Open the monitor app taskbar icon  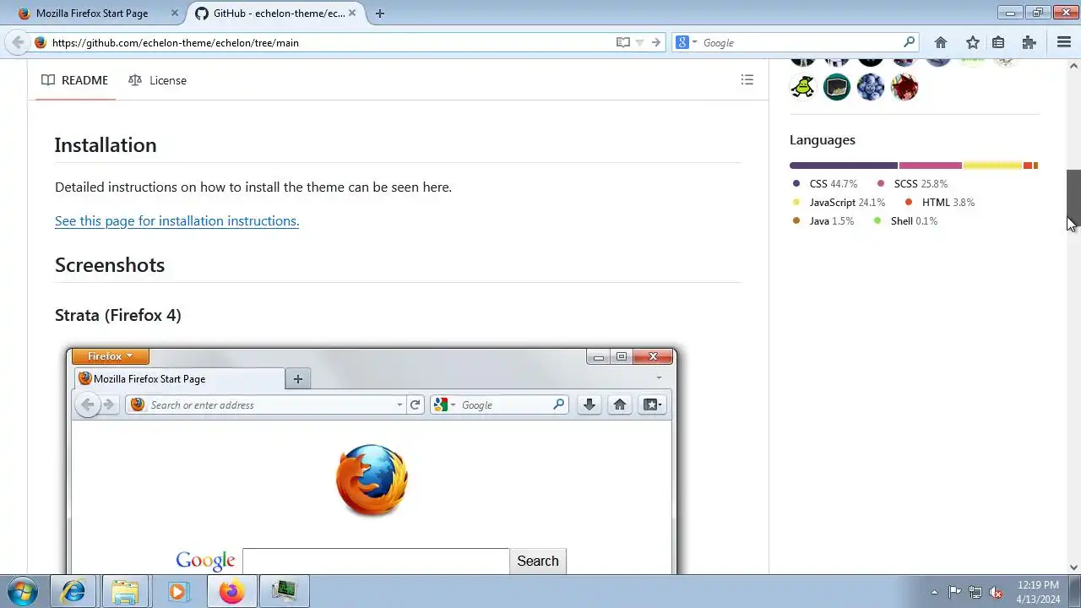click(284, 591)
